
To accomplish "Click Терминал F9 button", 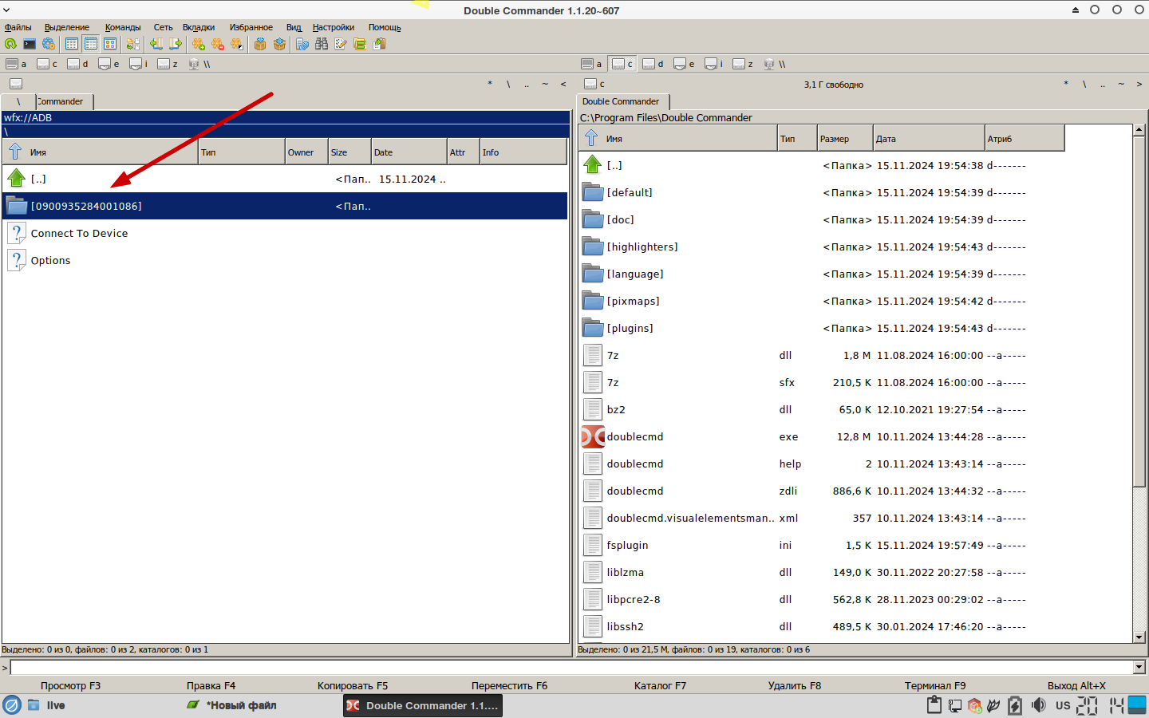I will coord(935,685).
